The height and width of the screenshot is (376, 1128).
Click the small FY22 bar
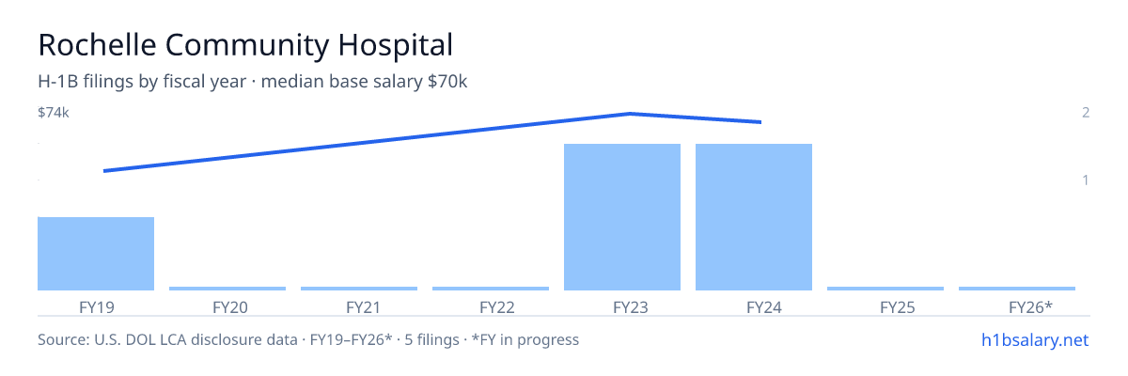[x=491, y=289]
